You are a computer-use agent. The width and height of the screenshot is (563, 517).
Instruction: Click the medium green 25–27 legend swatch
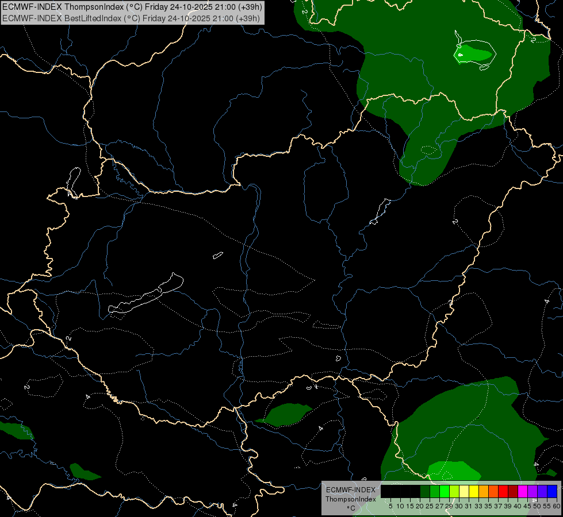(x=435, y=491)
